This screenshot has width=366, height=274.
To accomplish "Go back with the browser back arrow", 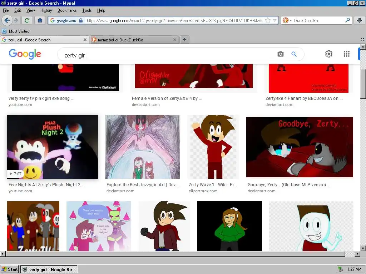I will pyautogui.click(x=7, y=20).
